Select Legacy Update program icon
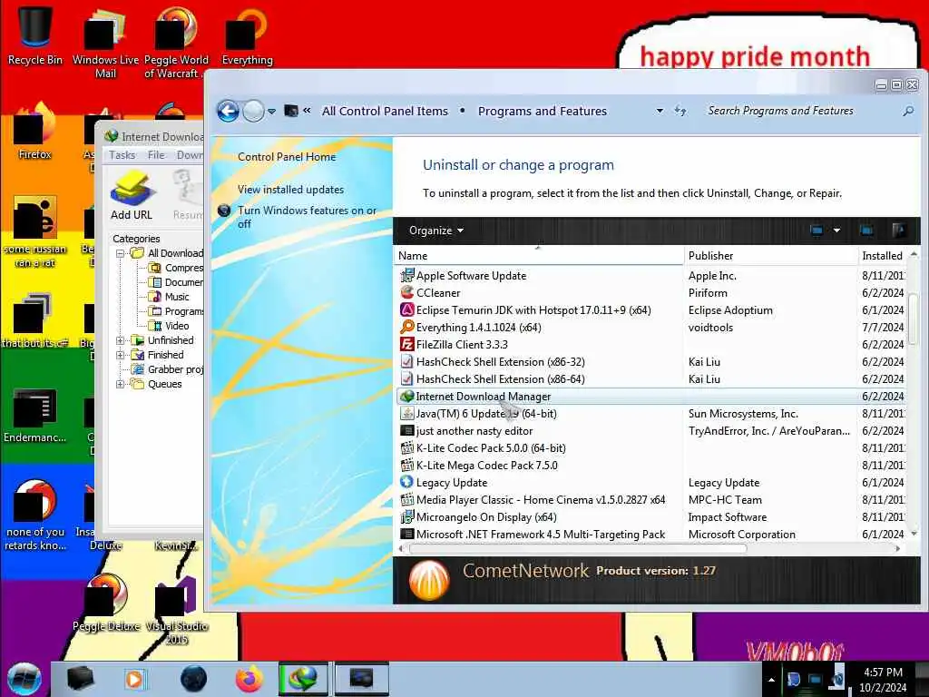Screen dimensions: 929x697 407,483
